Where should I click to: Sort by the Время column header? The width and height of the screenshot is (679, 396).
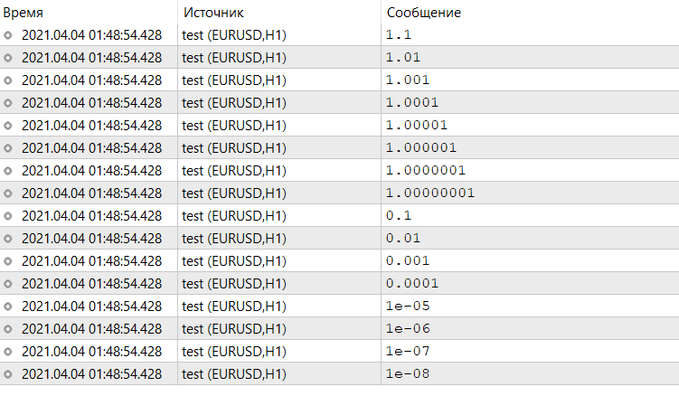(x=23, y=14)
